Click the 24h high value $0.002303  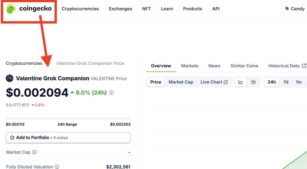(x=120, y=124)
